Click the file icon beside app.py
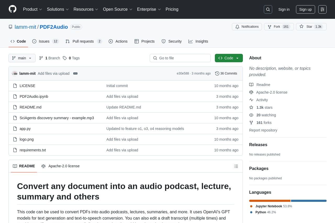 tap(15, 129)
